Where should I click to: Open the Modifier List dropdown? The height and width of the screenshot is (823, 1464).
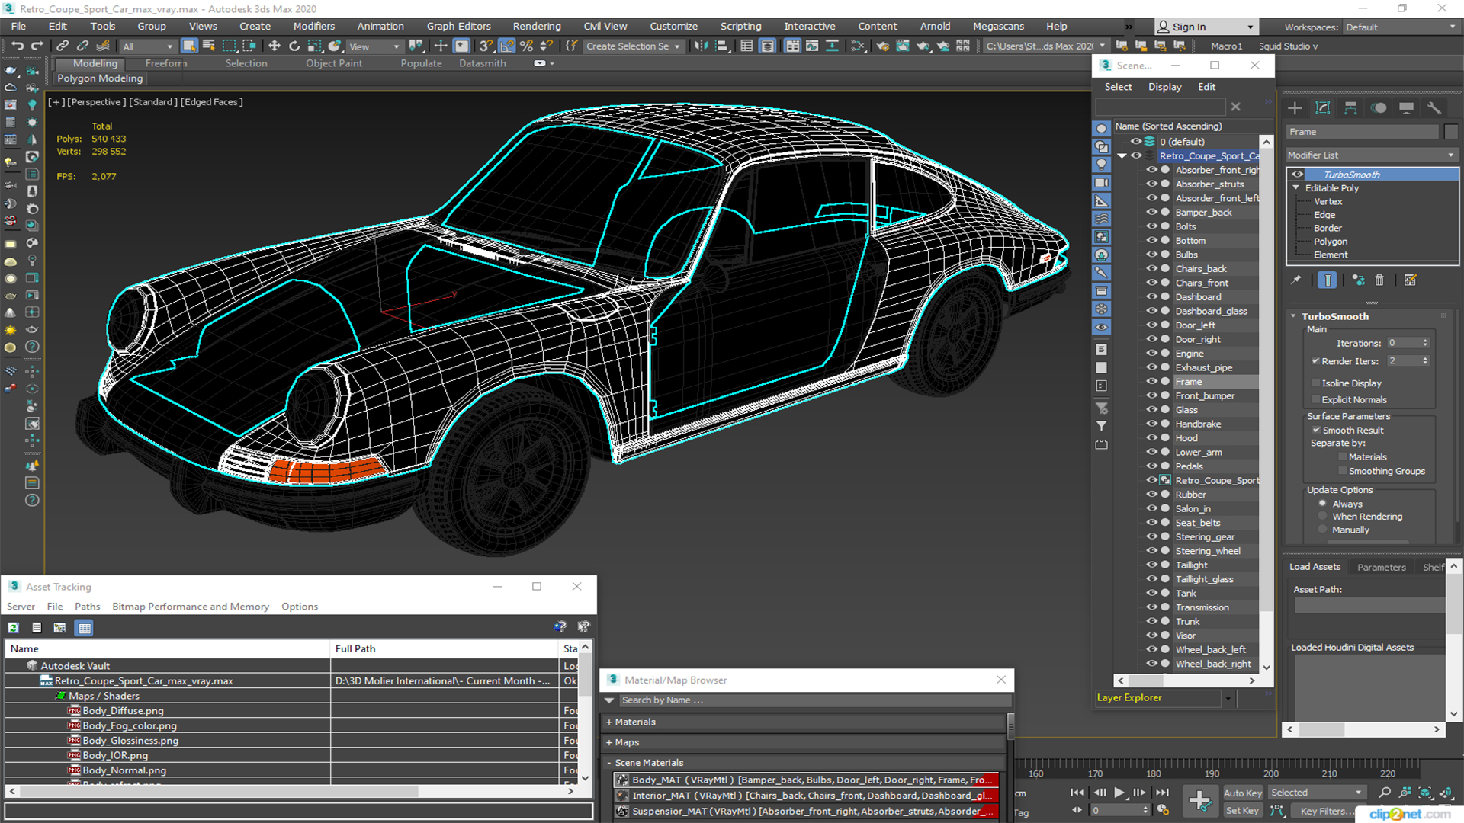(1372, 155)
